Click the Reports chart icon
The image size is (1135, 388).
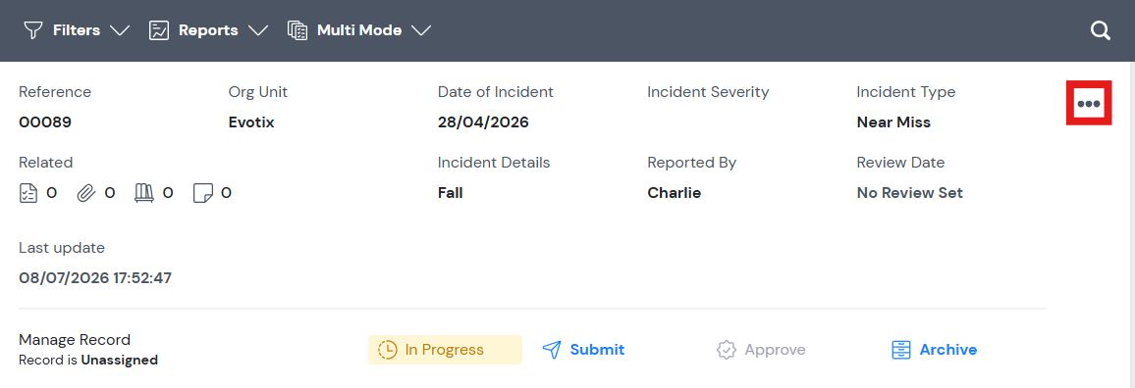pyautogui.click(x=158, y=30)
